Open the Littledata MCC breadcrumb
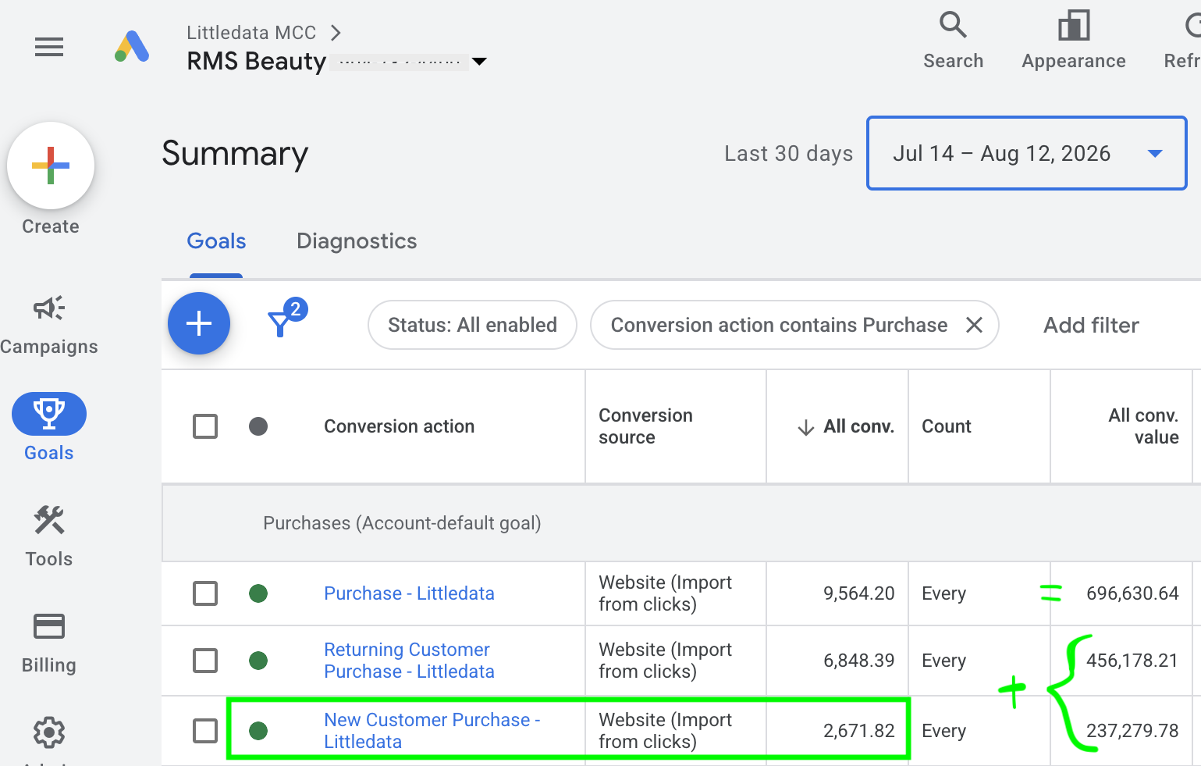The width and height of the screenshot is (1201, 766). (251, 33)
